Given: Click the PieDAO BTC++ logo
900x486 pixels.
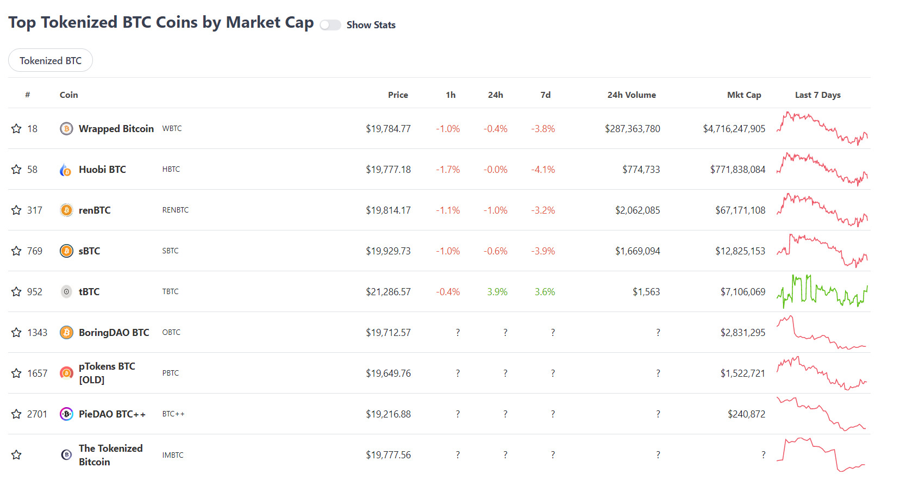Looking at the screenshot, I should click(66, 414).
